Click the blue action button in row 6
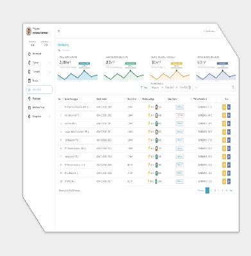251x256 pixels. (x=229, y=148)
